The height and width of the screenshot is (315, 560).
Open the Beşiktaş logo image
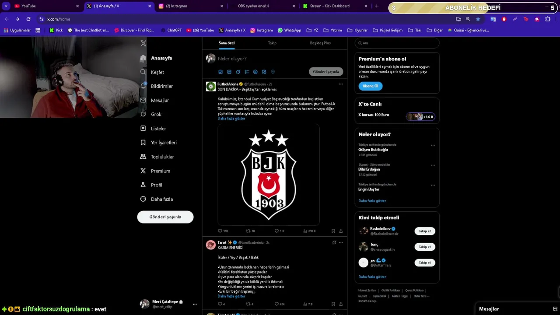pyautogui.click(x=269, y=175)
